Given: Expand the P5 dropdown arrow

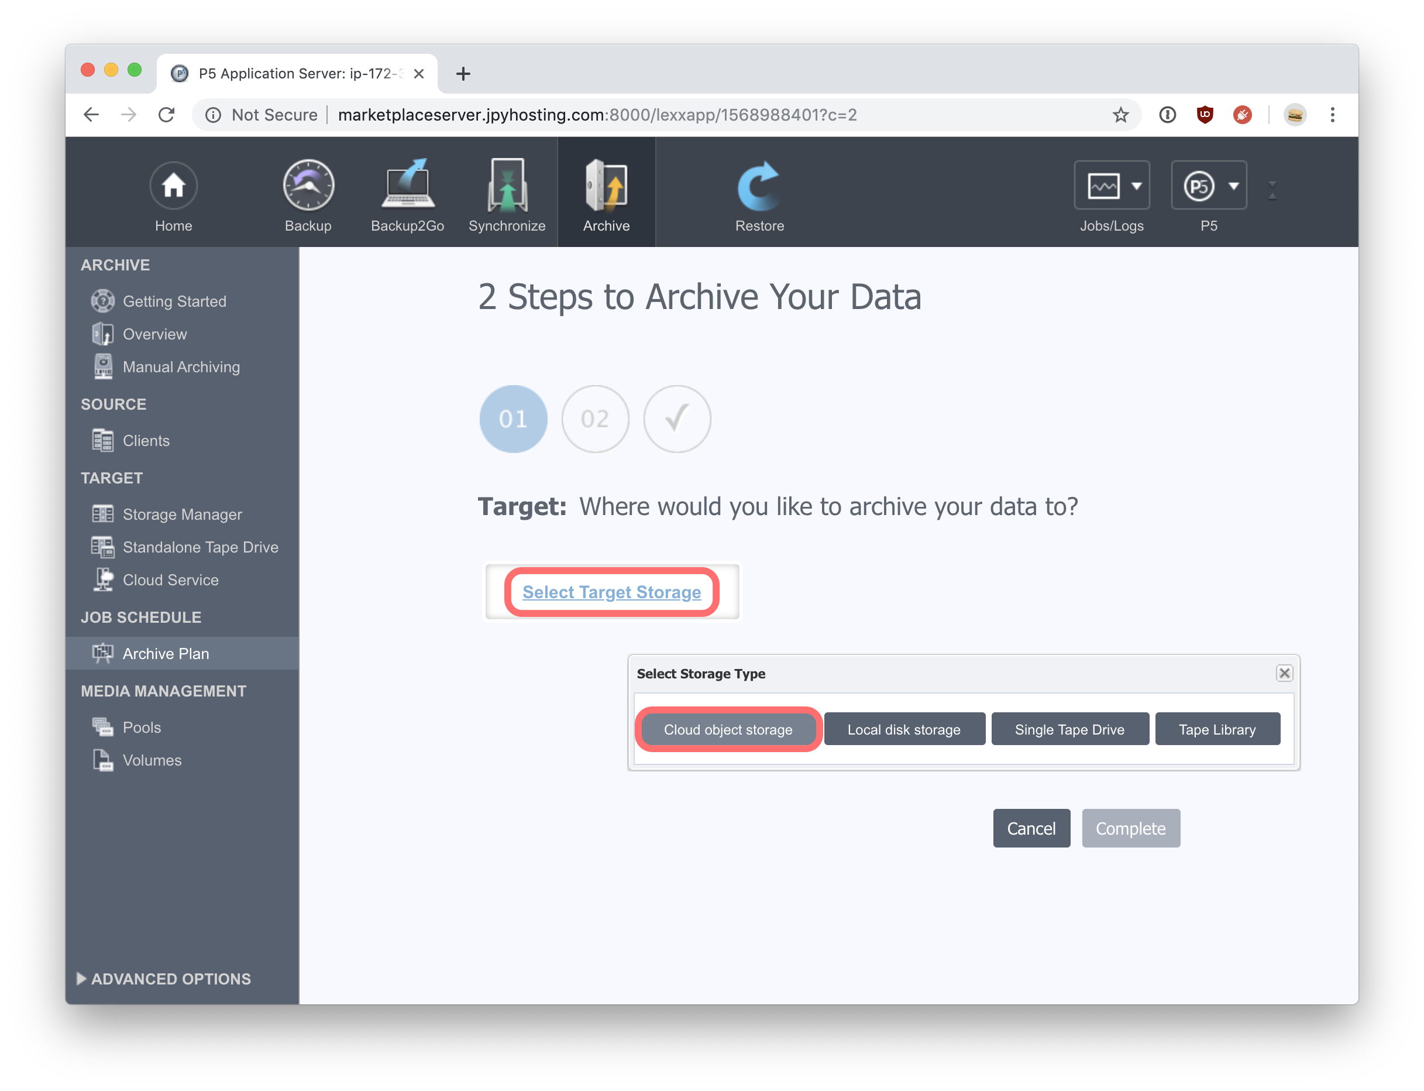Looking at the screenshot, I should coord(1233,186).
